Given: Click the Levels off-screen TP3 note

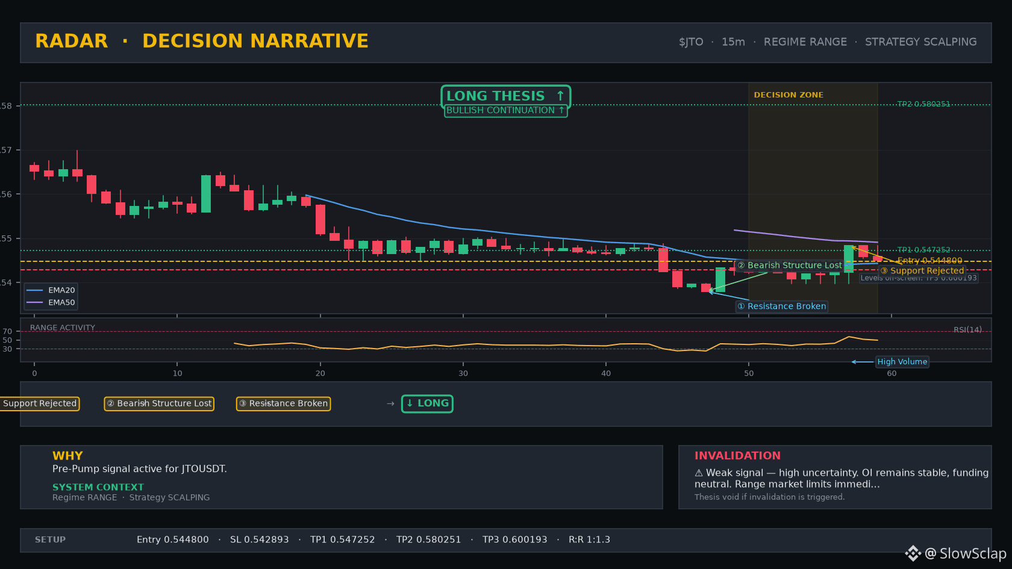Looking at the screenshot, I should pos(919,278).
